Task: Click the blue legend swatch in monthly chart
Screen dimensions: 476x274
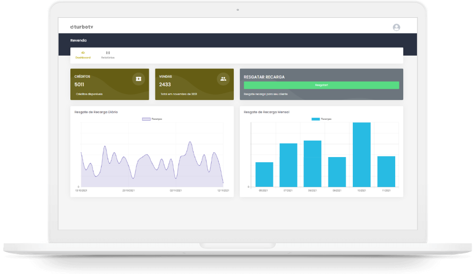Action: coord(315,119)
